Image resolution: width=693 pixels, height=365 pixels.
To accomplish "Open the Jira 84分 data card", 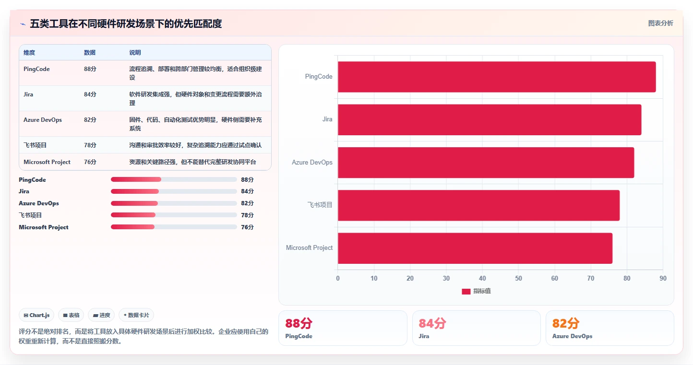I will 476,328.
